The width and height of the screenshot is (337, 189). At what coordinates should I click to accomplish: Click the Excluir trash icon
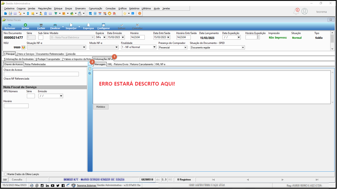(41, 25)
